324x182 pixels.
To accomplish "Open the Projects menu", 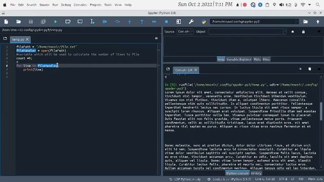I will click(96, 5).
